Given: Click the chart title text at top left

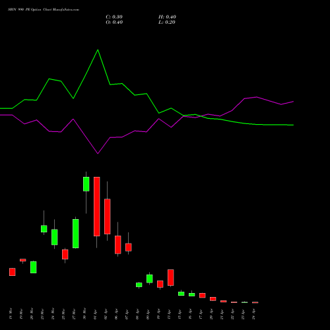Looking at the screenshot, I should click(x=44, y=10).
